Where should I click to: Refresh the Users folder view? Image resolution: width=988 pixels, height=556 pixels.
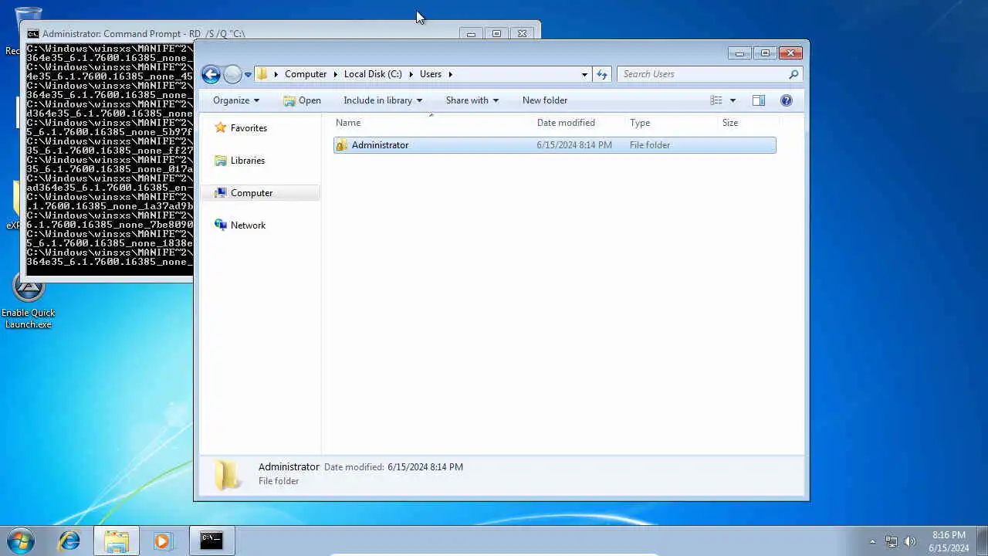click(x=602, y=74)
